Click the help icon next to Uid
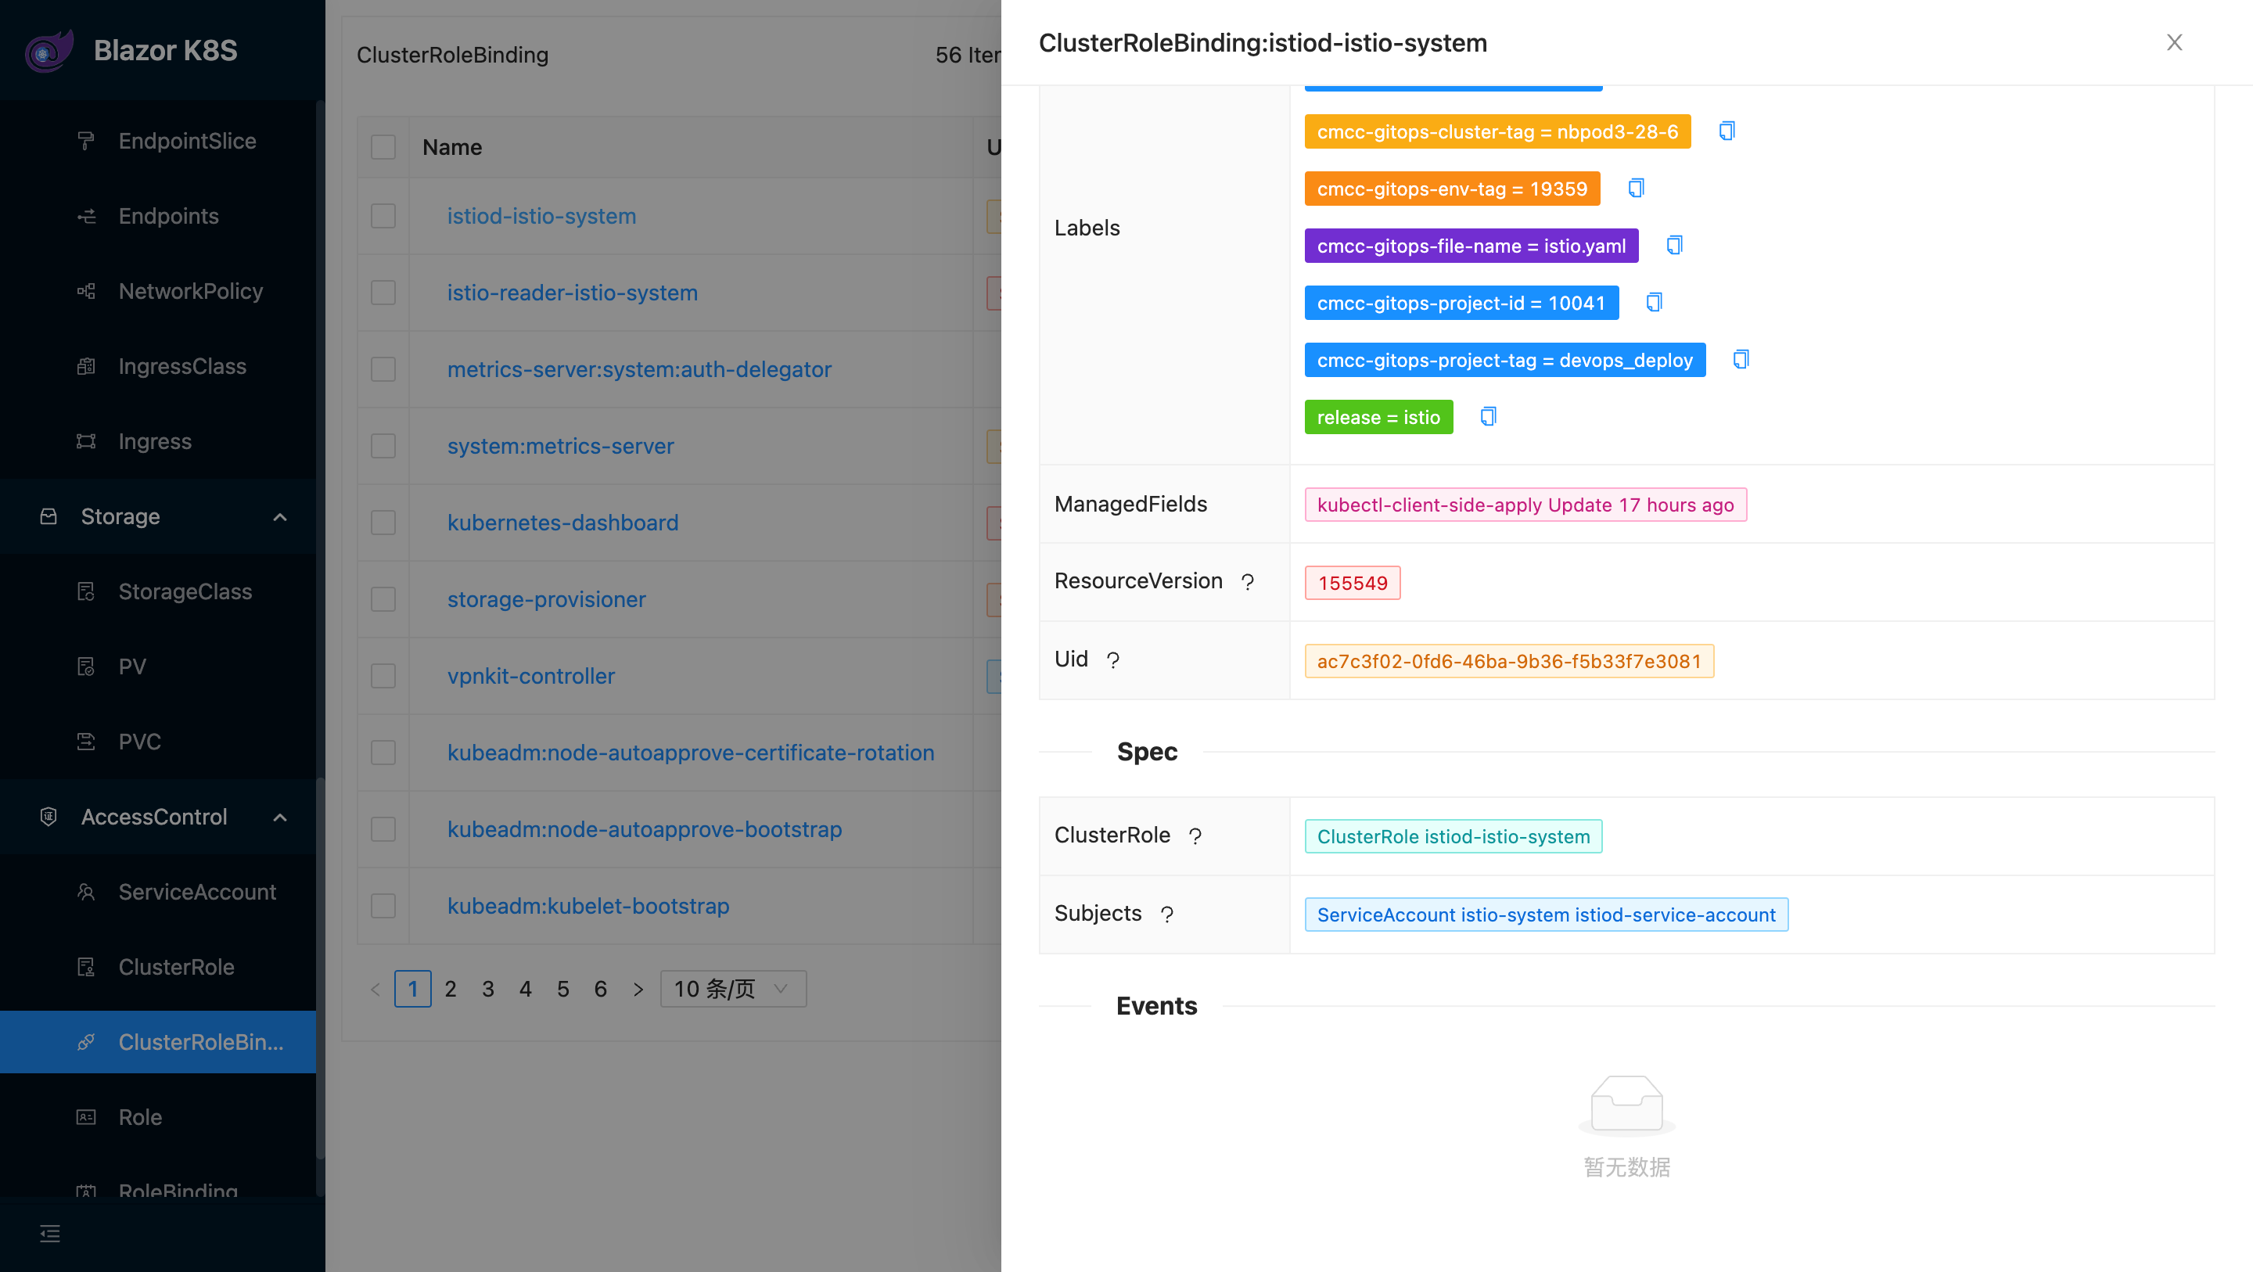 1112,660
